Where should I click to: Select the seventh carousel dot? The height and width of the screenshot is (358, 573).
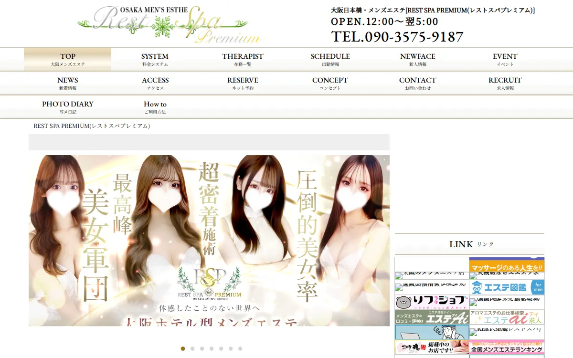point(240,348)
